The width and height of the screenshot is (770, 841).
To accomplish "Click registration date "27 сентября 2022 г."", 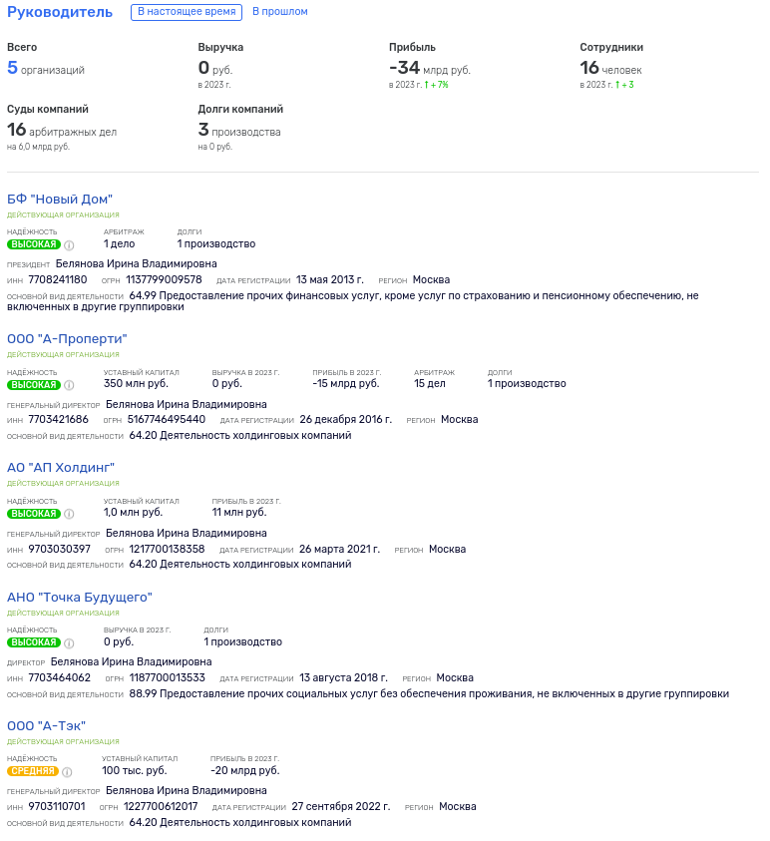I will tap(341, 807).
